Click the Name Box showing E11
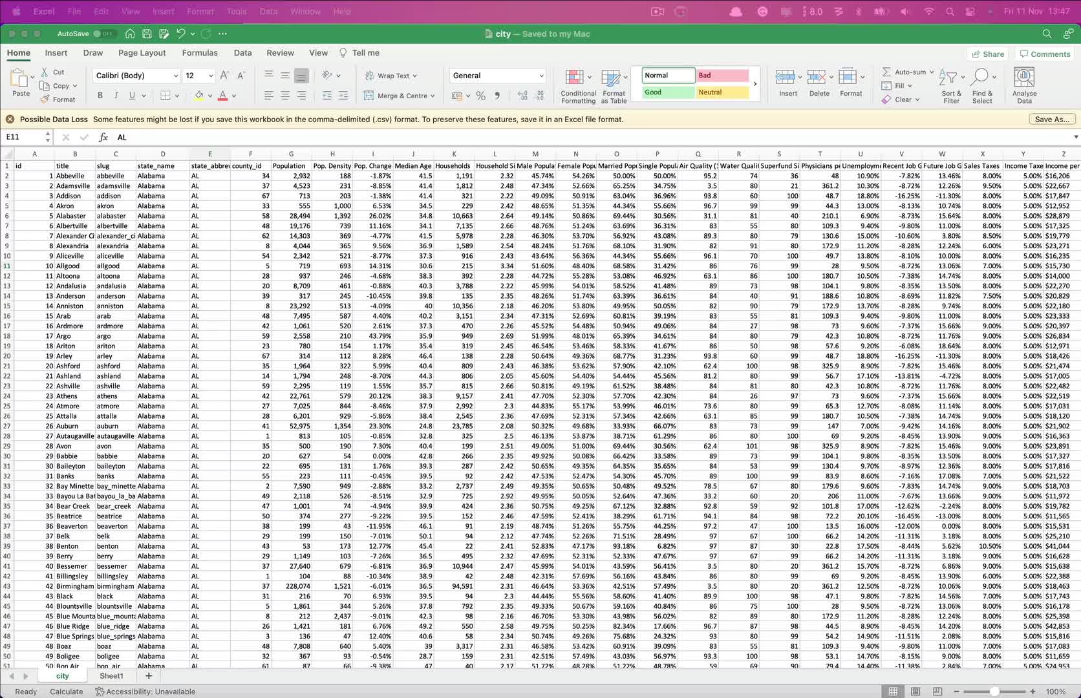This screenshot has width=1081, height=698. [23, 137]
